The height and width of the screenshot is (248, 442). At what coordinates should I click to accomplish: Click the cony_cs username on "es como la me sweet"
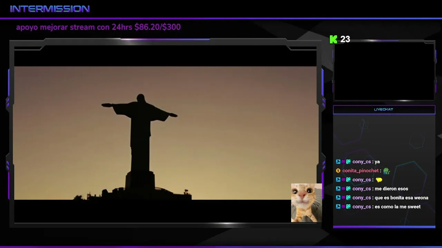coord(362,207)
